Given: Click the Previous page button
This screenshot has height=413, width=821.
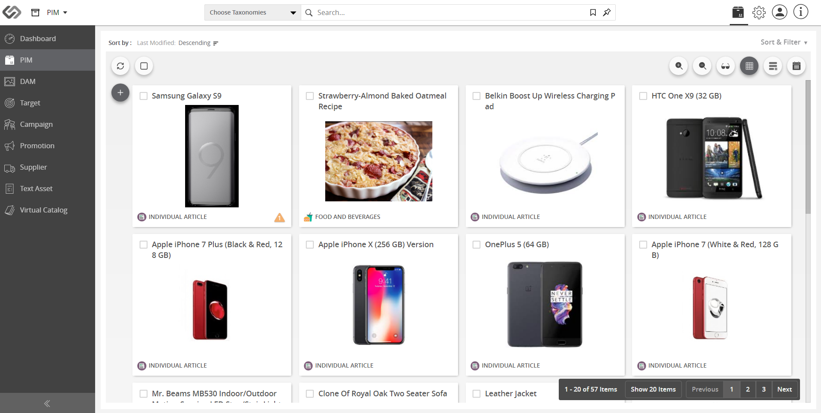Looking at the screenshot, I should coord(705,389).
